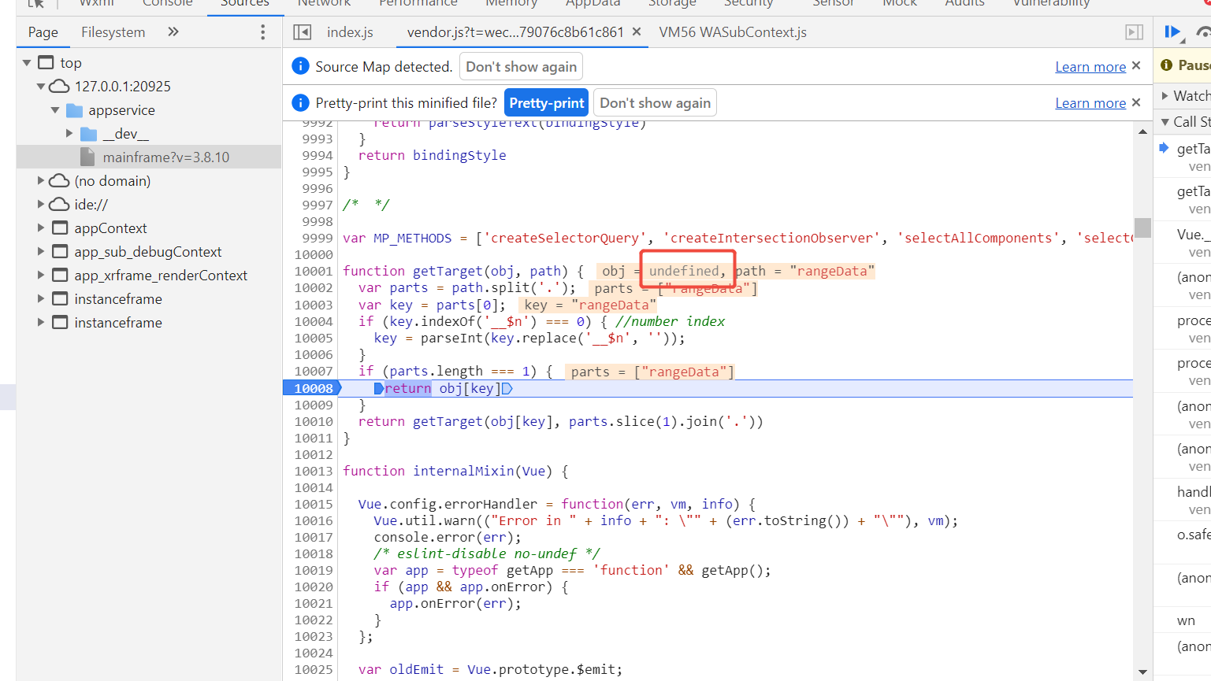1211x681 pixels.
Task: Click the code editor vertical scrollbar thumb
Action: coord(1142,229)
